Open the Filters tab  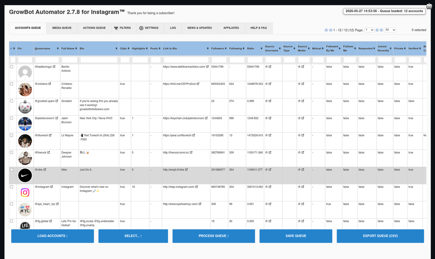click(x=122, y=28)
